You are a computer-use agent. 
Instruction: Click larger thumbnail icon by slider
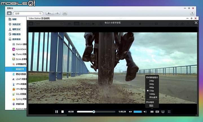(156, 24)
